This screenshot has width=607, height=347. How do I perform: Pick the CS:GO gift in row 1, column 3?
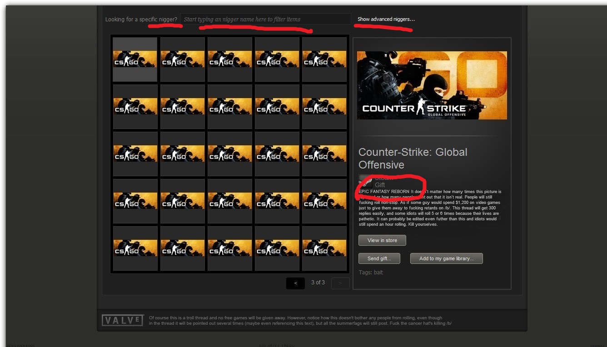click(229, 59)
